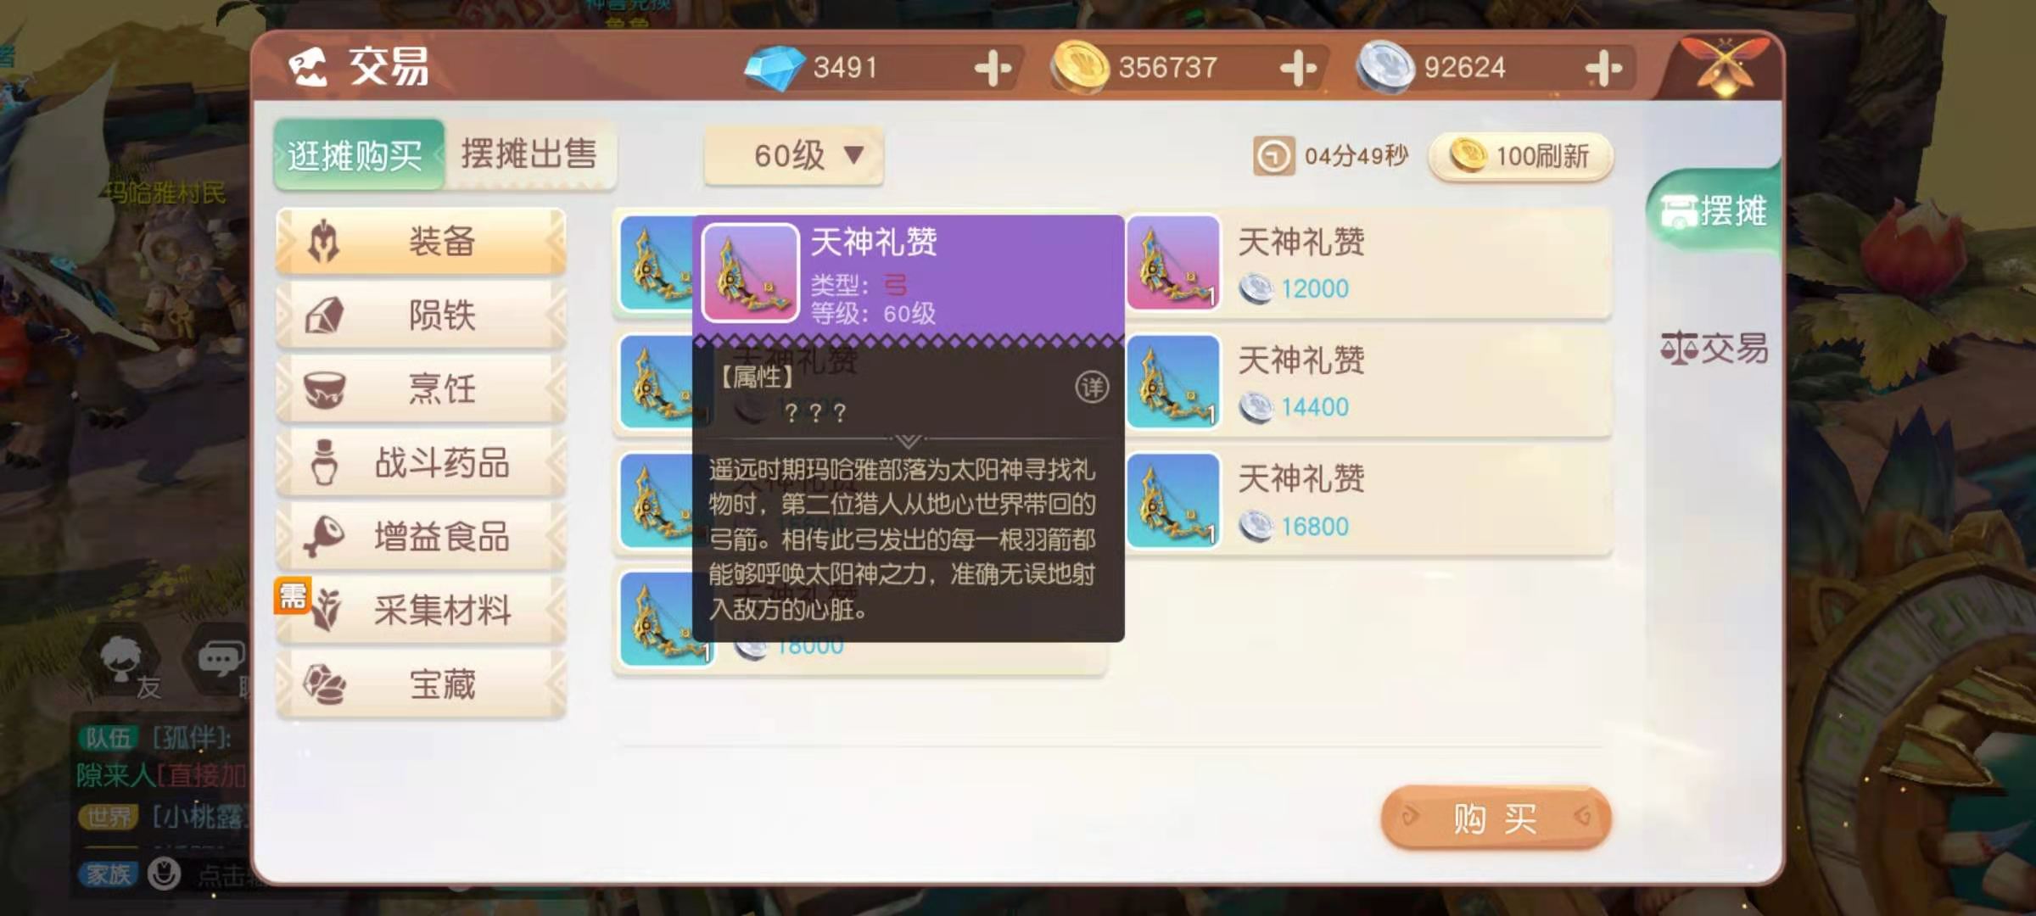The height and width of the screenshot is (916, 2036).
Task: Open the 交易 side tab
Action: [1714, 348]
